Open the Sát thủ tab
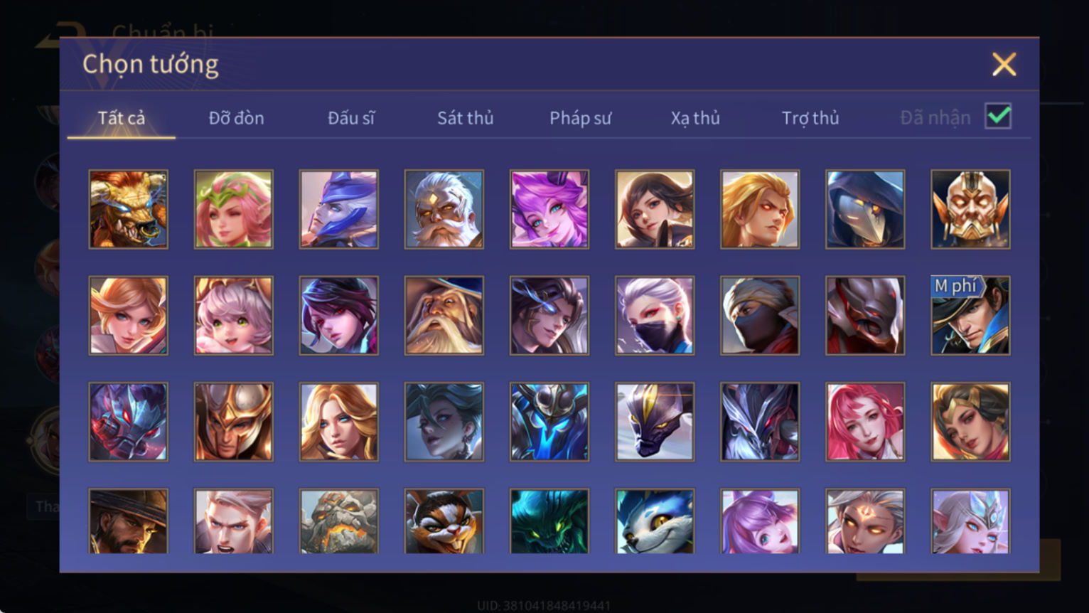This screenshot has width=1089, height=613. tap(465, 118)
